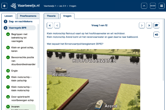Click Les 3 H breadcrumb link

[65, 6]
